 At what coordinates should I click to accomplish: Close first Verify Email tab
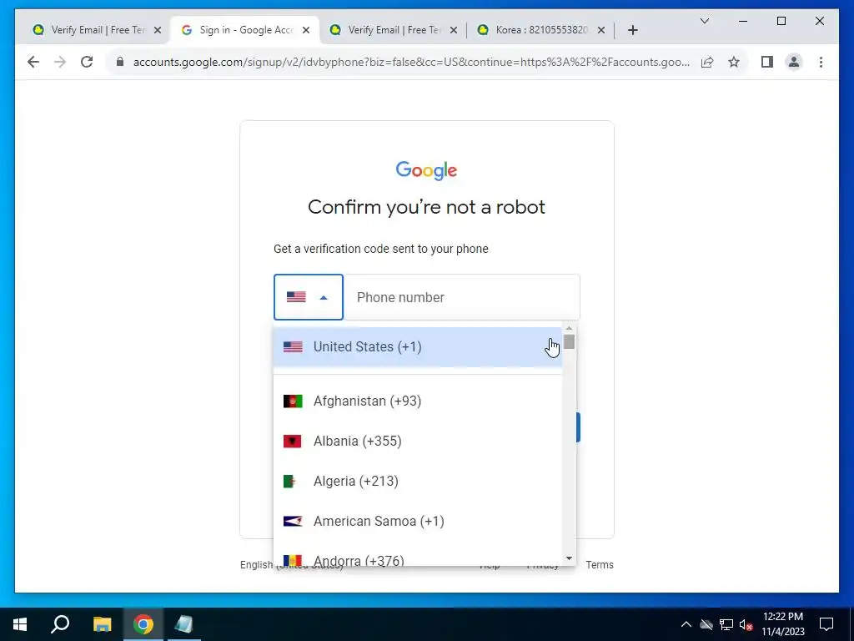click(158, 30)
